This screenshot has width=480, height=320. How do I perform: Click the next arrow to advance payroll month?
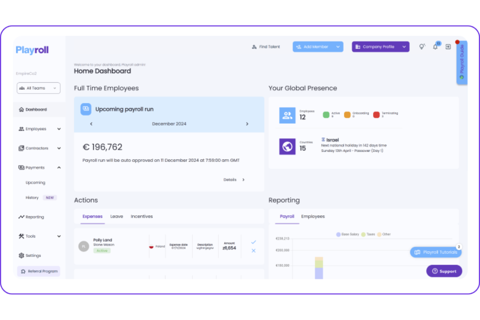247,124
